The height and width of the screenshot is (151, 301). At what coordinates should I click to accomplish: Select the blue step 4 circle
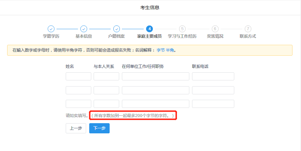coord(149,29)
